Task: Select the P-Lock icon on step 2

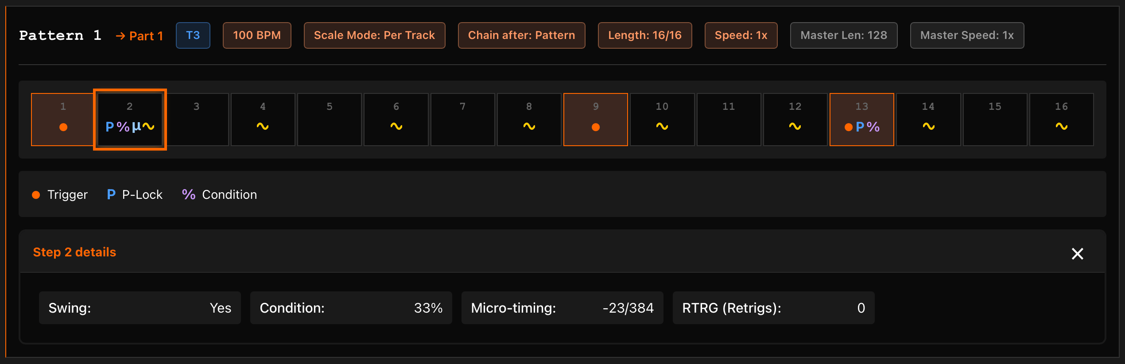Action: tap(110, 127)
